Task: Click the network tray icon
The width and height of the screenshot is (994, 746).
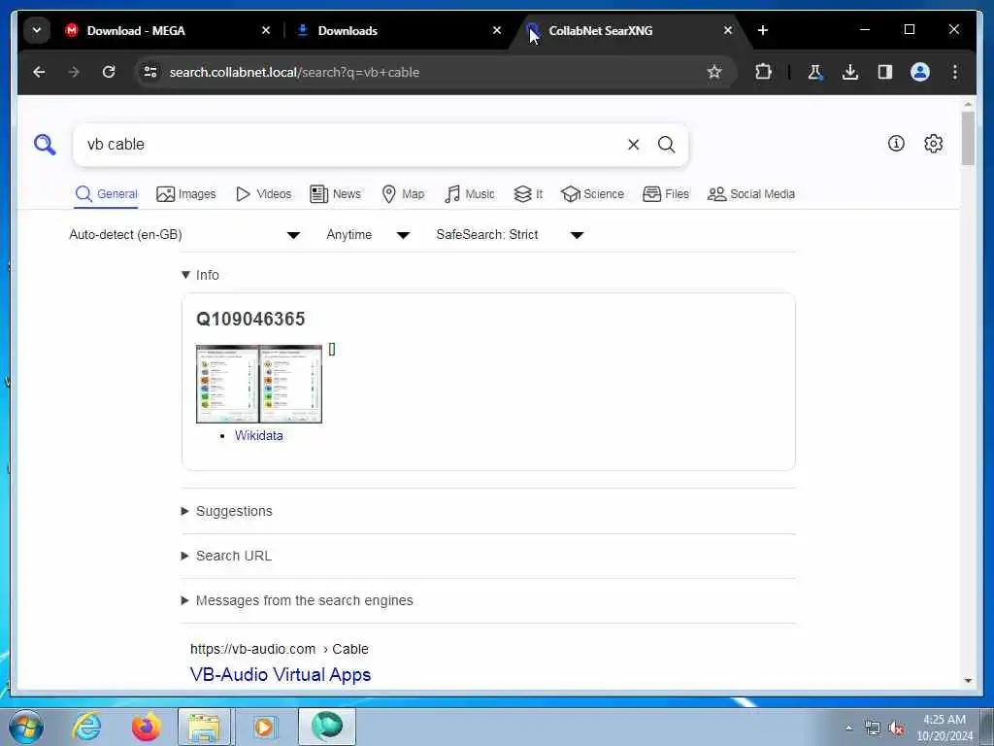Action: pyautogui.click(x=873, y=729)
